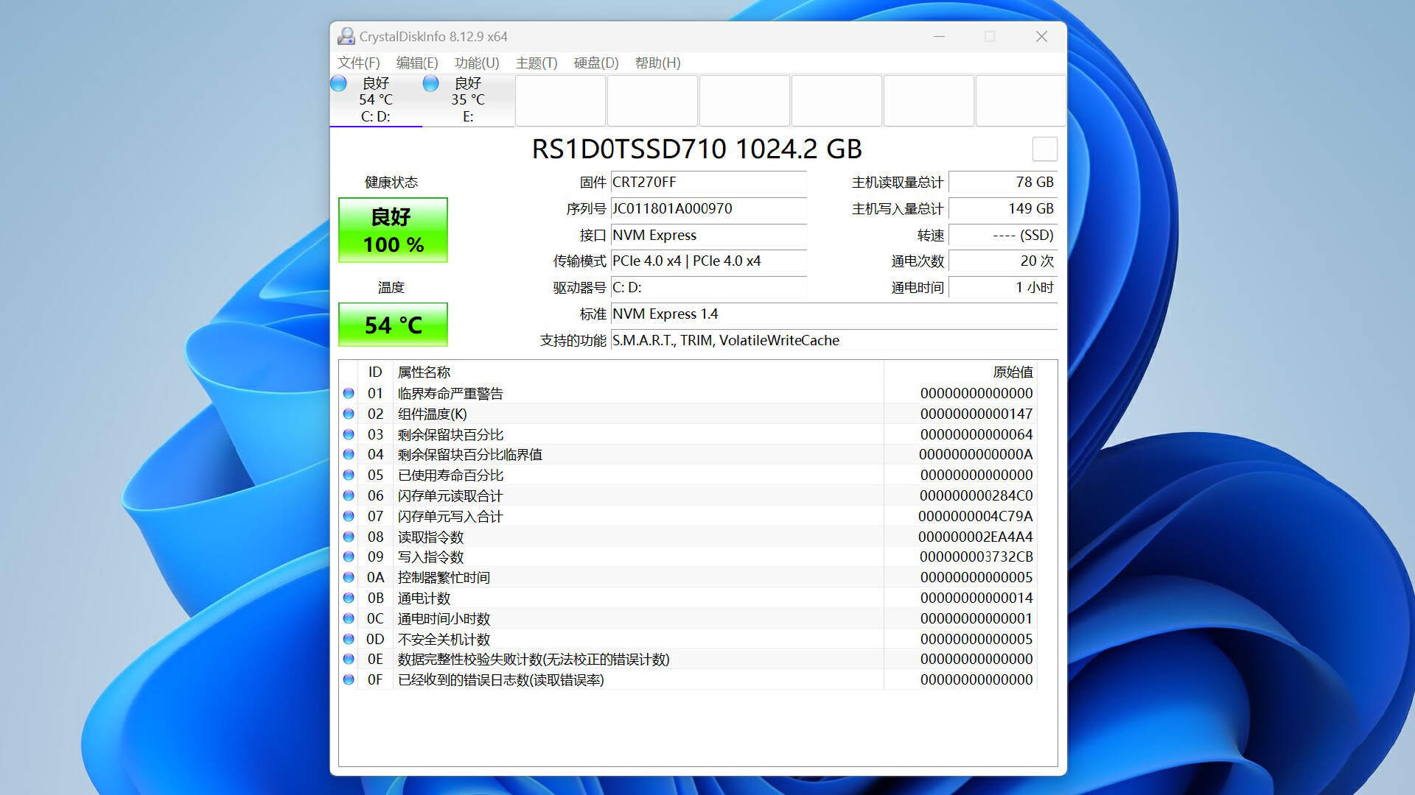Viewport: 1415px width, 795px height.
Task: Click the standard field NVM Express 1.4
Action: [834, 314]
